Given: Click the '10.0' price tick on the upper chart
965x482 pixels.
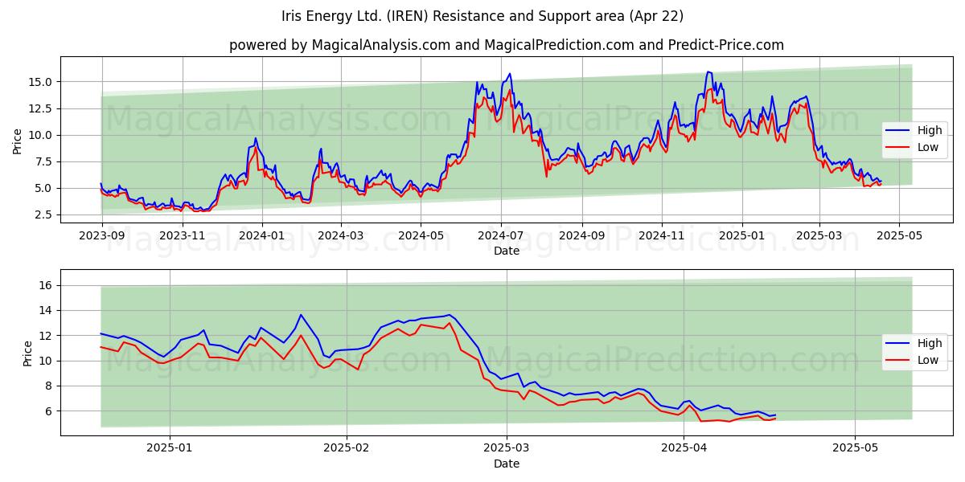Looking at the screenshot, I should tap(40, 135).
